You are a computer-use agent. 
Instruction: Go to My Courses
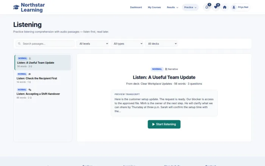pyautogui.click(x=154, y=7)
